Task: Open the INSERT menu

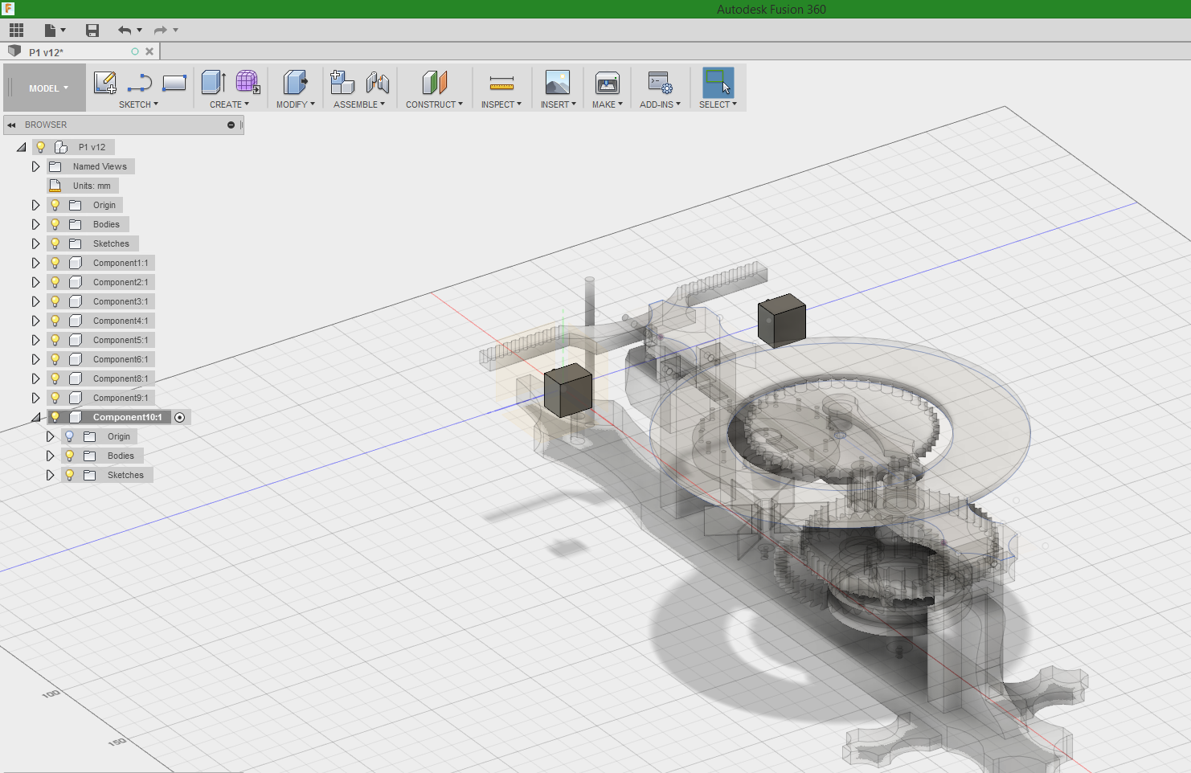Action: [x=558, y=104]
